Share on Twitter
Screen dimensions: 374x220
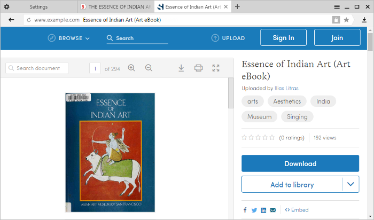[x=254, y=210]
